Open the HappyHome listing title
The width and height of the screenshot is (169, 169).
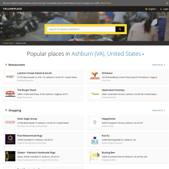[x=108, y=119]
